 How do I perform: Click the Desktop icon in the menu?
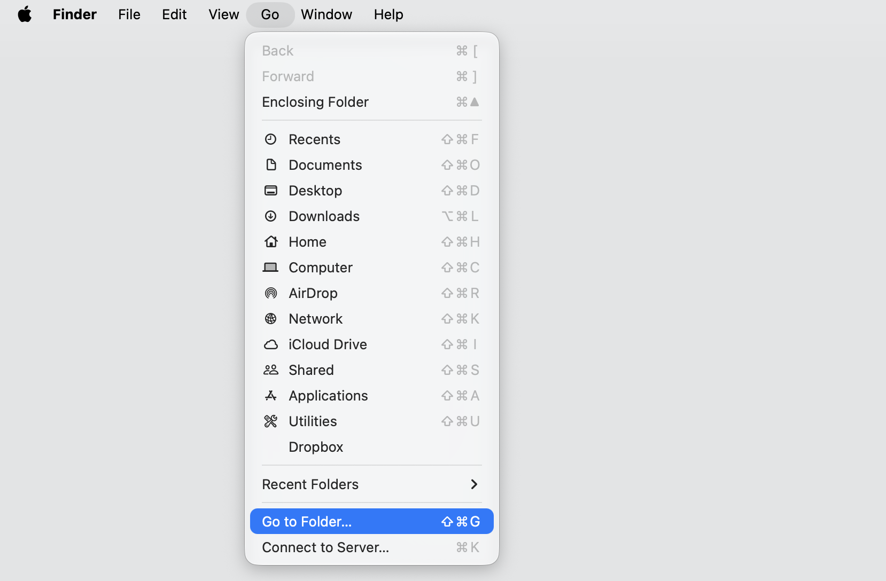(271, 191)
